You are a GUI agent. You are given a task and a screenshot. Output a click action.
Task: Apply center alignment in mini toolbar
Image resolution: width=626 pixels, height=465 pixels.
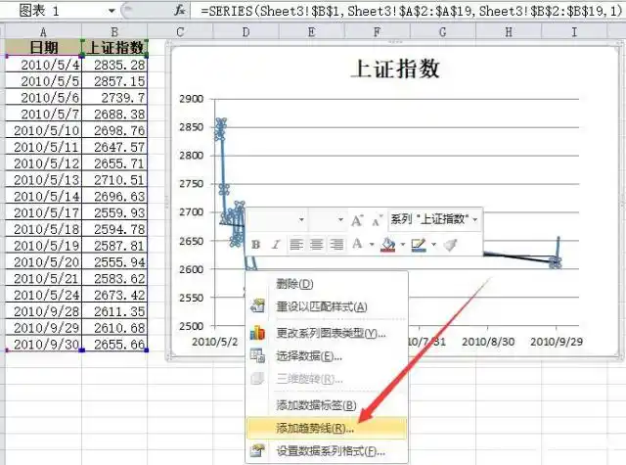[x=317, y=244]
